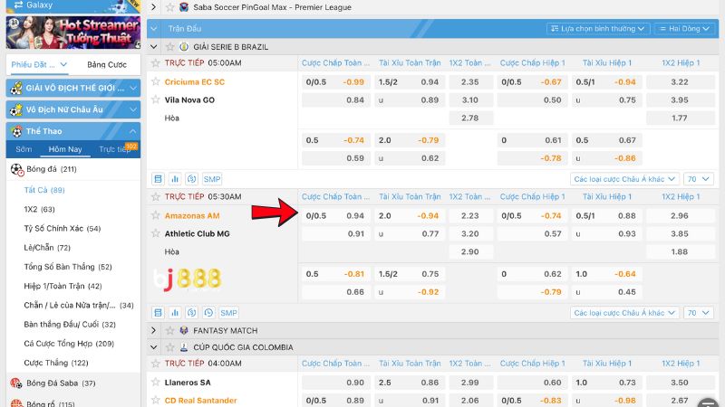Star the Giải Serie B Brazil league
The width and height of the screenshot is (725, 407).
(170, 47)
